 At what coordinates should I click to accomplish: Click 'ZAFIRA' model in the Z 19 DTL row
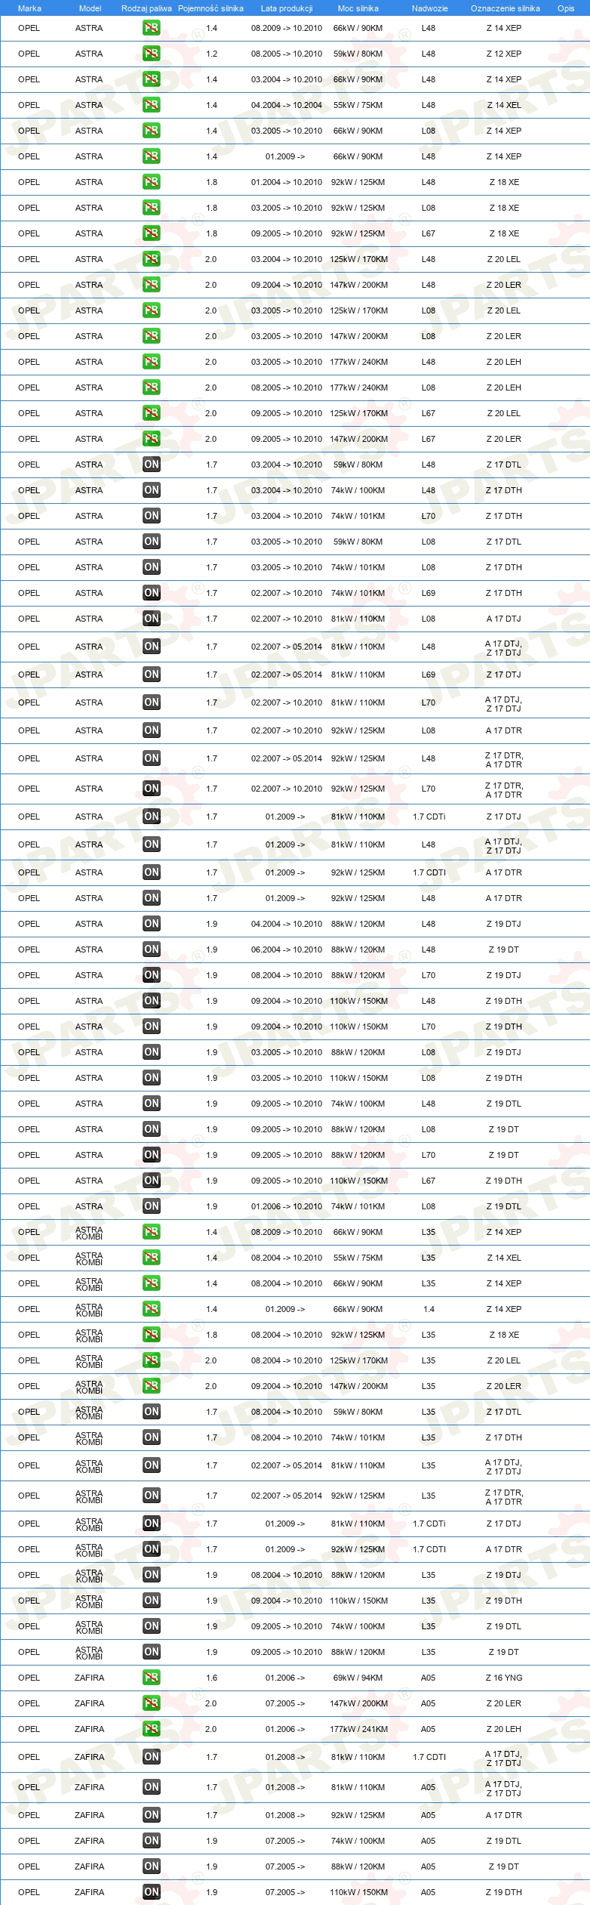(x=90, y=1841)
